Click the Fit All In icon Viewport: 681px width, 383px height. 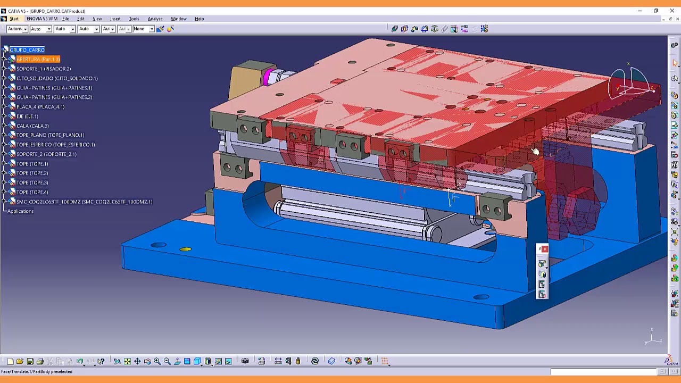(127, 361)
